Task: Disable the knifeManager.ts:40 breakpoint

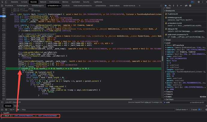Action: 166,18
